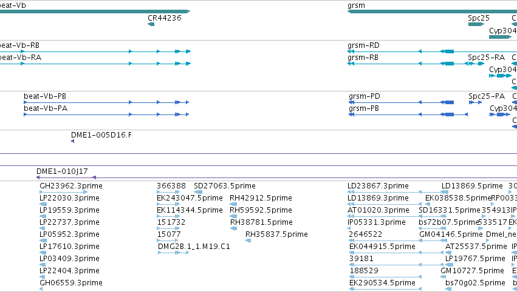
Task: Click the 15077 feature label
Action: pyautogui.click(x=169, y=234)
